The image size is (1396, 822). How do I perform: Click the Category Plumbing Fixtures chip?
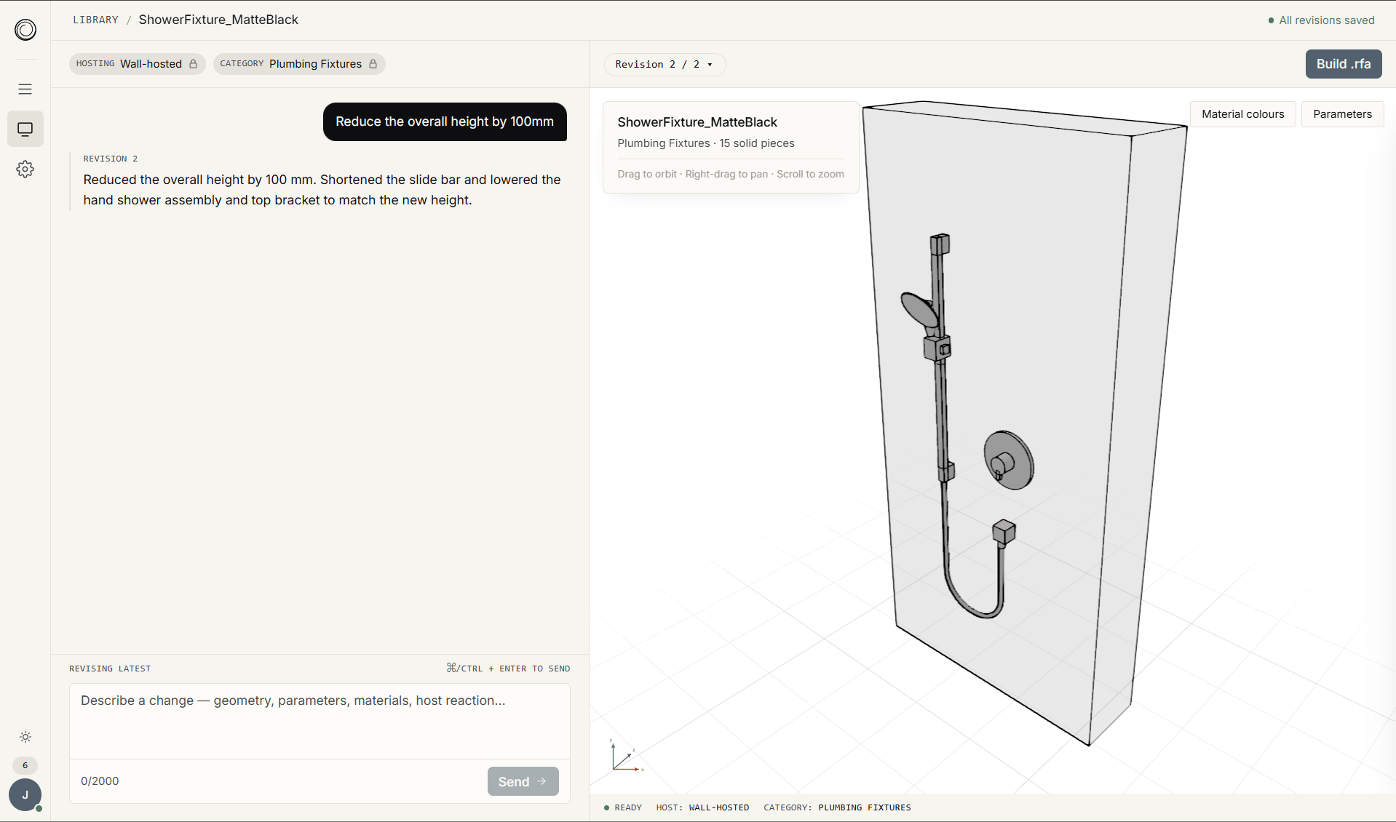pyautogui.click(x=299, y=64)
